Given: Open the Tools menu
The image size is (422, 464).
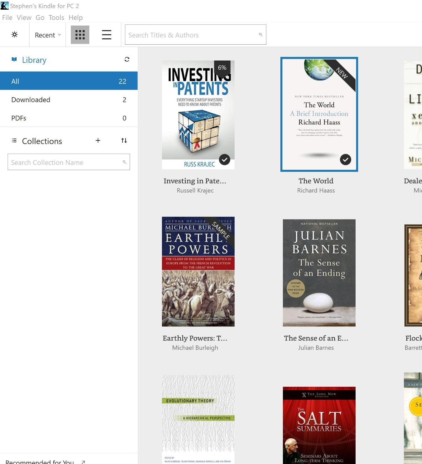Looking at the screenshot, I should tap(56, 18).
